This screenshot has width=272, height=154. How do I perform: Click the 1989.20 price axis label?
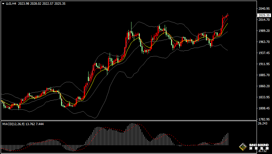[x=264, y=31]
